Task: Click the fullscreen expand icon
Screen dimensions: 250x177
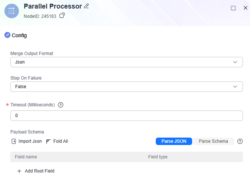Action: coord(233,8)
